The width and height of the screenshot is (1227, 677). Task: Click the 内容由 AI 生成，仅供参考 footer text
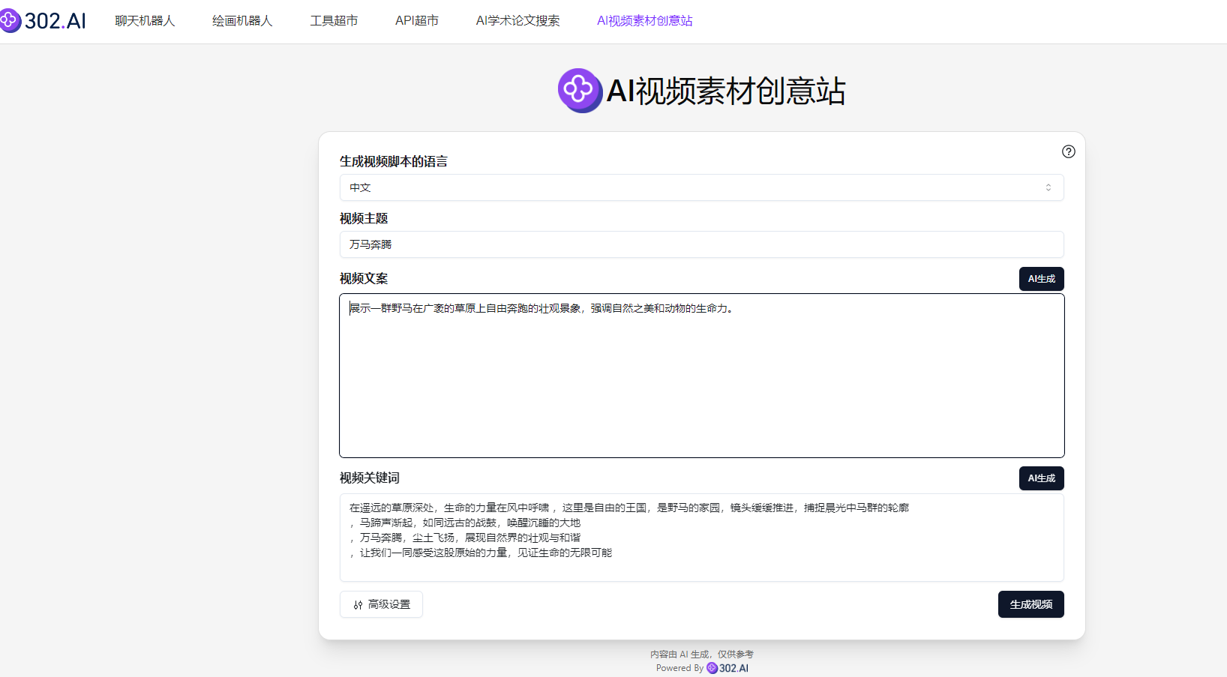click(x=702, y=655)
